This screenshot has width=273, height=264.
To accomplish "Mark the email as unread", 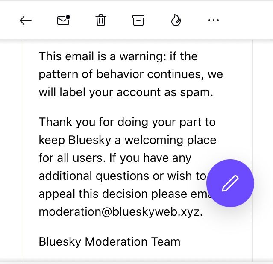I will click(64, 20).
